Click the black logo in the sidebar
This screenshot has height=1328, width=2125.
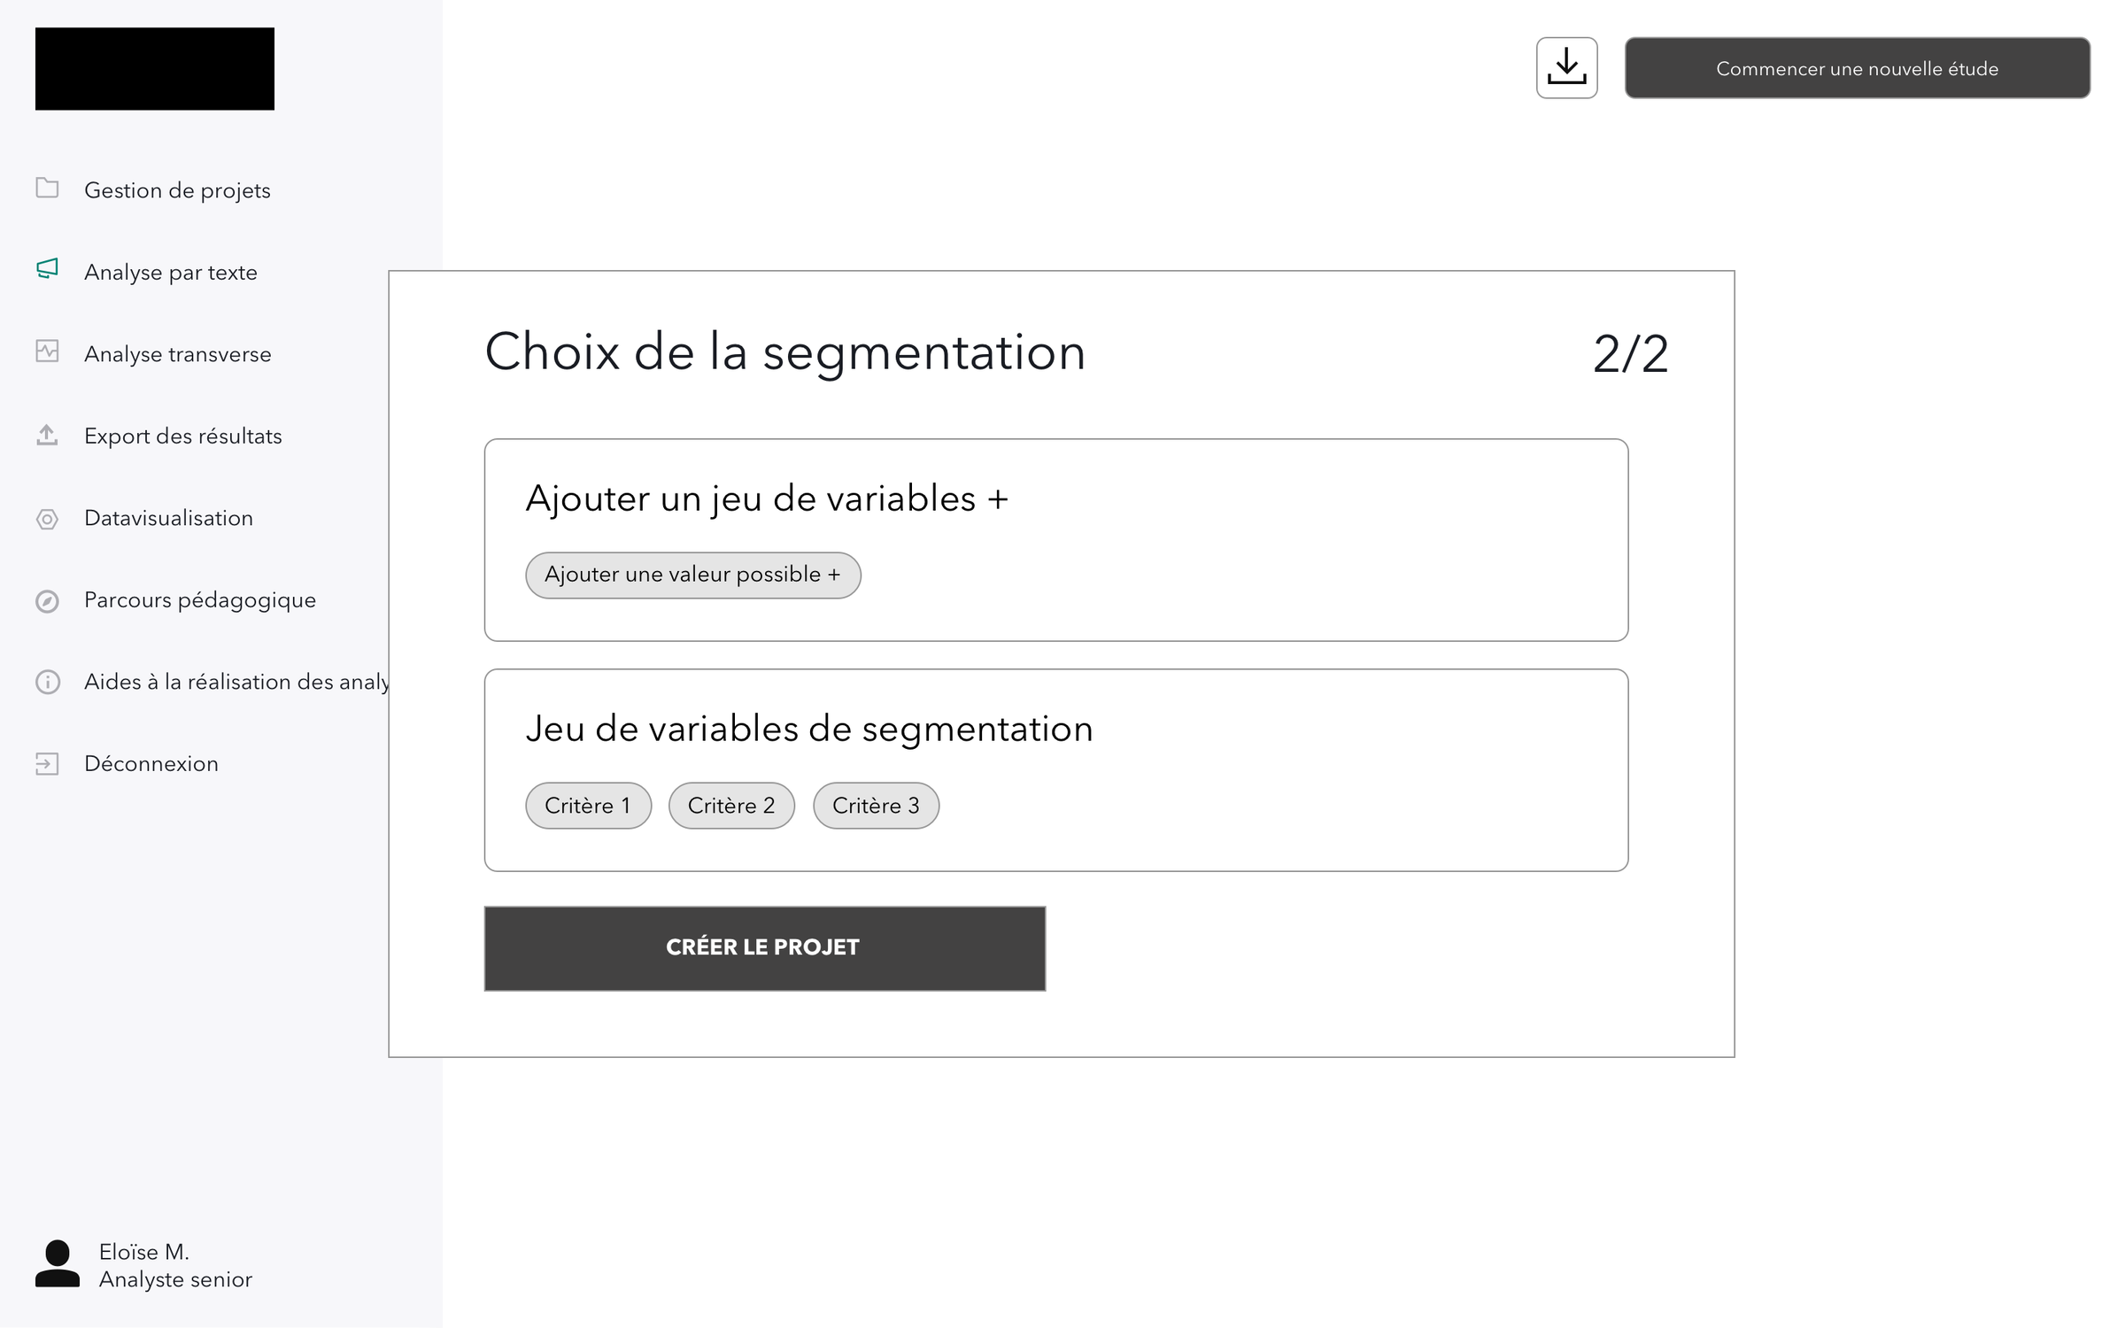(155, 69)
